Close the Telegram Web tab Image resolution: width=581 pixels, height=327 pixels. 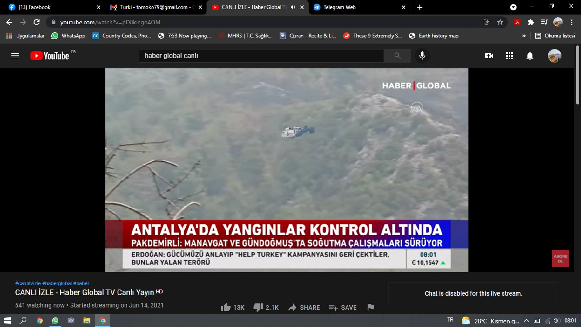403,7
